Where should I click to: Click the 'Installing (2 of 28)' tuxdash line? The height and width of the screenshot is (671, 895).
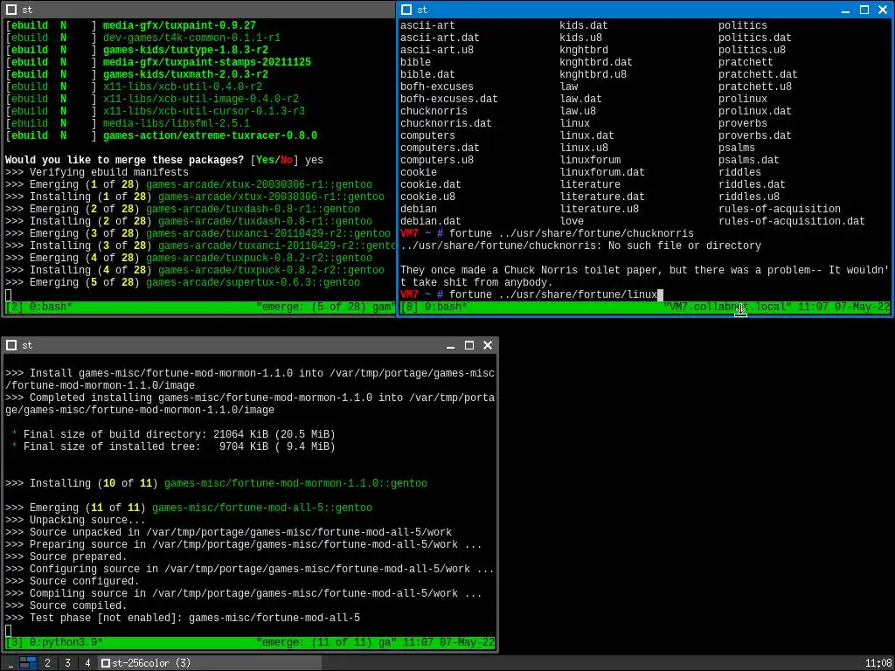pyautogui.click(x=189, y=221)
